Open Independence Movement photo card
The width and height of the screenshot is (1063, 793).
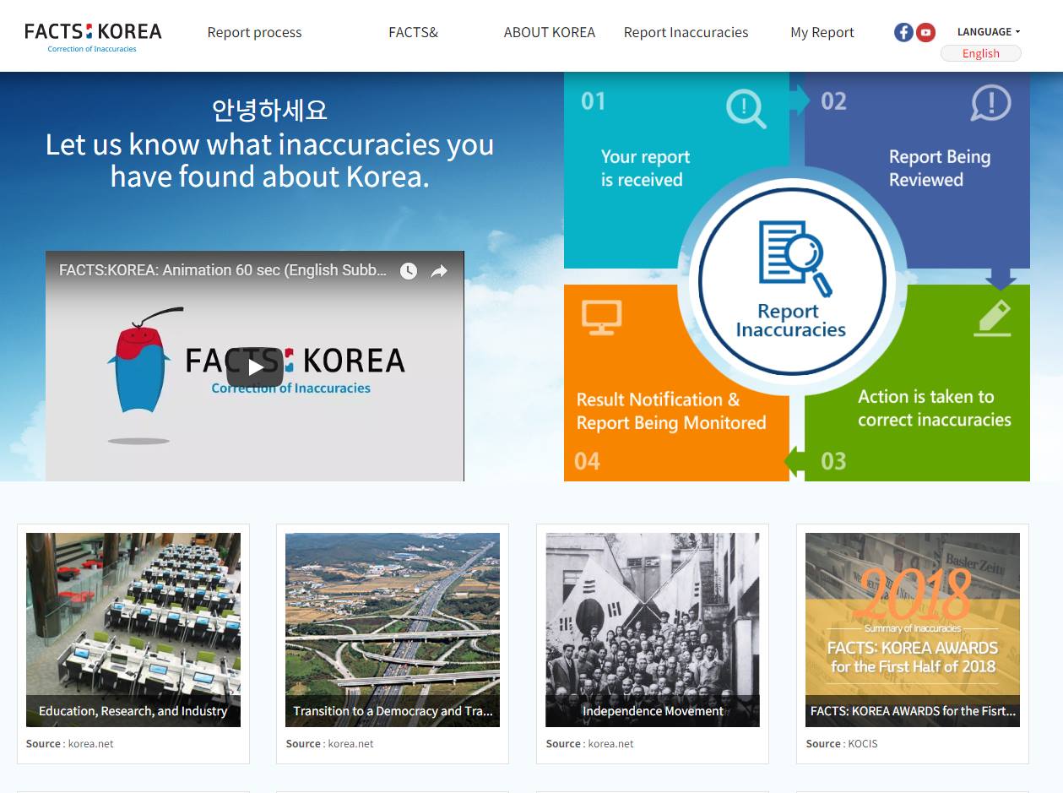pos(653,630)
